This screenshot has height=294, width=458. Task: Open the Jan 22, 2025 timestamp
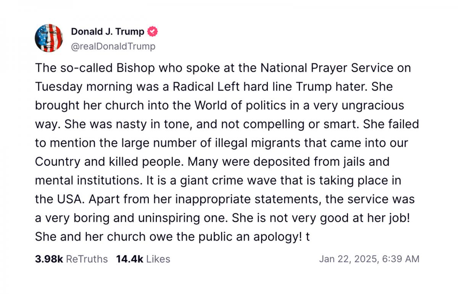[x=347, y=259]
